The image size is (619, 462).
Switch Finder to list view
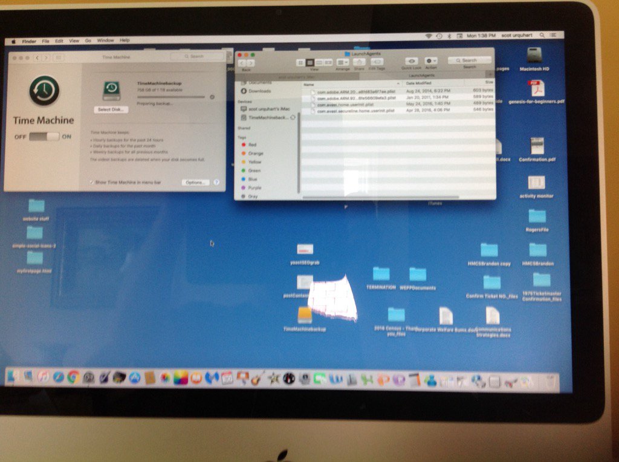(310, 62)
